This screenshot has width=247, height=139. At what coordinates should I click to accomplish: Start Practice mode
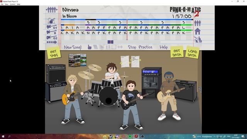(x=145, y=47)
